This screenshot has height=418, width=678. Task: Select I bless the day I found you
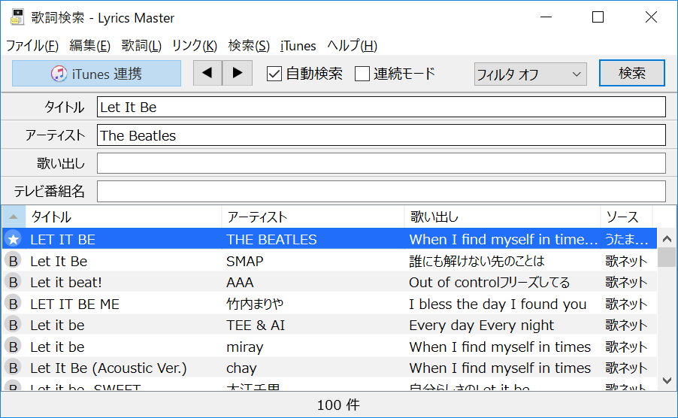tap(498, 304)
